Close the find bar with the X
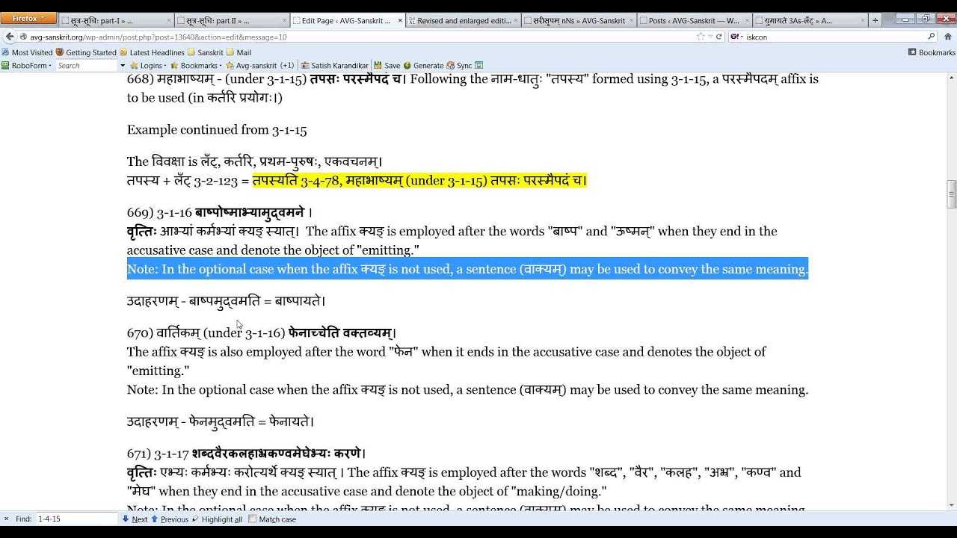This screenshot has height=538, width=957. coord(6,519)
